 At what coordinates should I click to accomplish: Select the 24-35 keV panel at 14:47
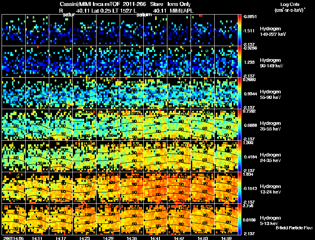point(179,156)
